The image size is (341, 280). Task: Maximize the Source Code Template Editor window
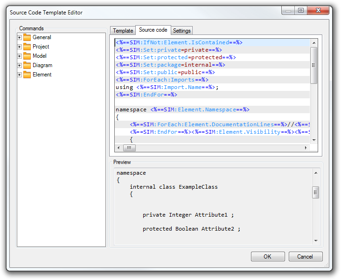(x=301, y=10)
